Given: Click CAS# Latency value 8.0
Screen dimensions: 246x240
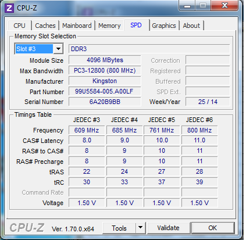Looking at the screenshot, I should (x=87, y=140).
